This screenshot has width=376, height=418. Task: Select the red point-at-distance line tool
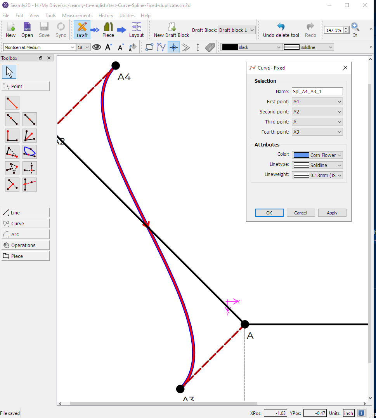click(12, 103)
